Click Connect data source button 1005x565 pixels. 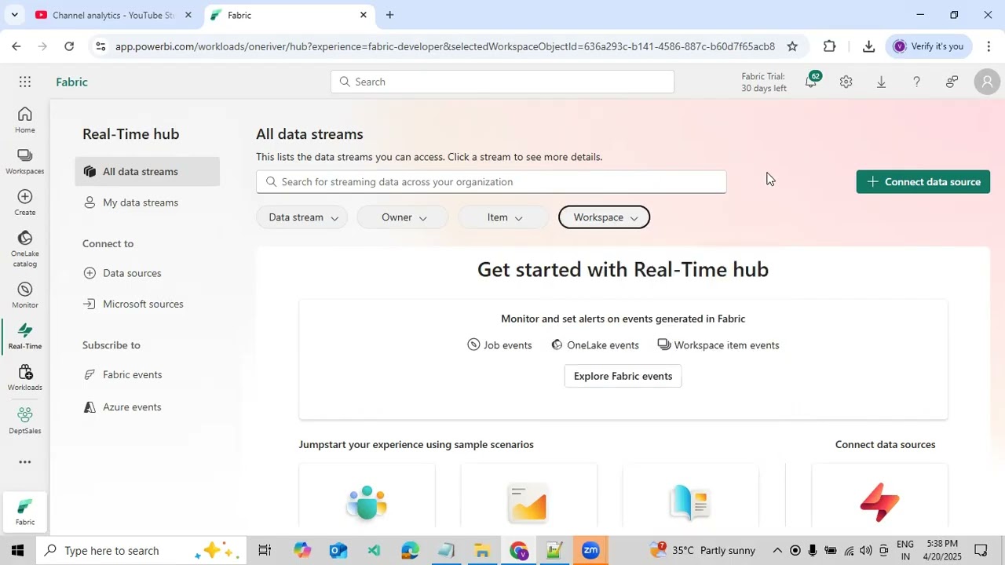coord(923,182)
